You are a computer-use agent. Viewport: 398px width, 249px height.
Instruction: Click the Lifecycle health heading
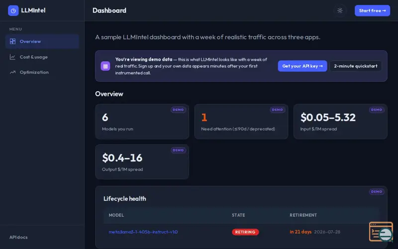(125, 199)
